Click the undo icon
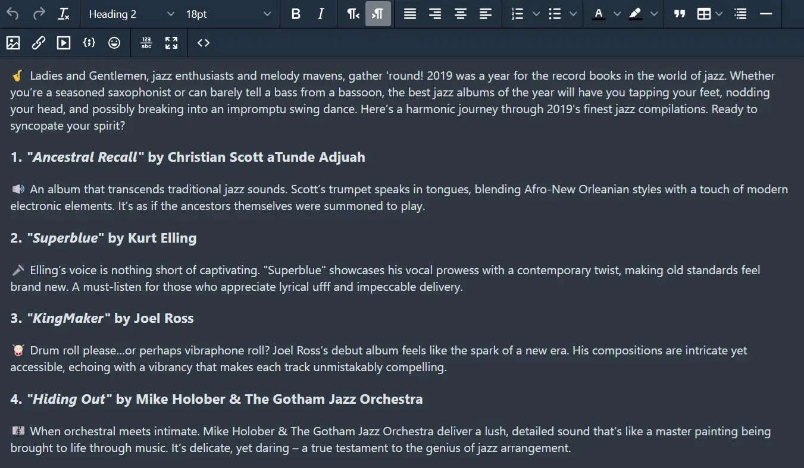 [x=12, y=14]
